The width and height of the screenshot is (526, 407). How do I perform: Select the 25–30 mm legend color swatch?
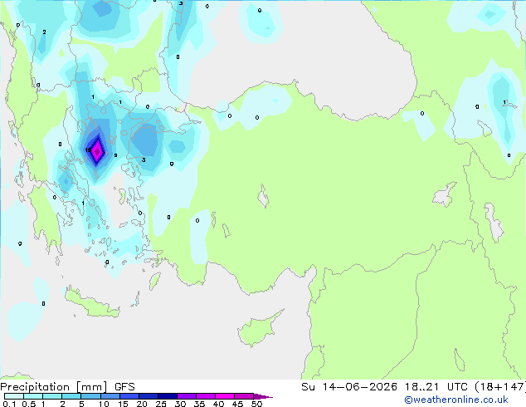167,396
